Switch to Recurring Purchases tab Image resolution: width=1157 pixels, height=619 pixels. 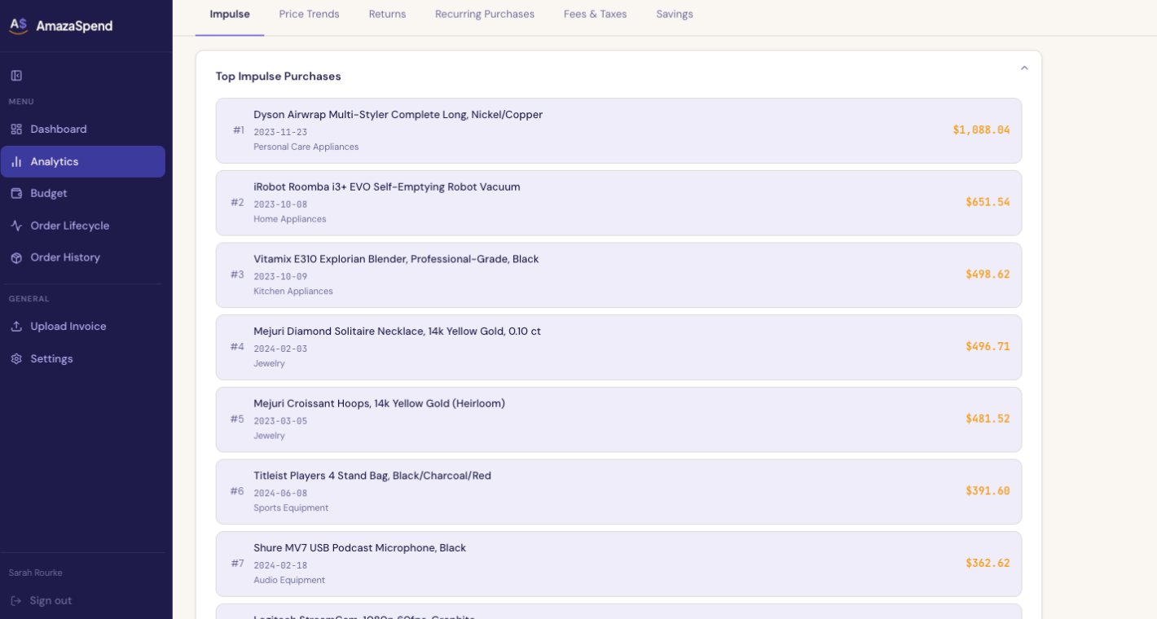(485, 15)
